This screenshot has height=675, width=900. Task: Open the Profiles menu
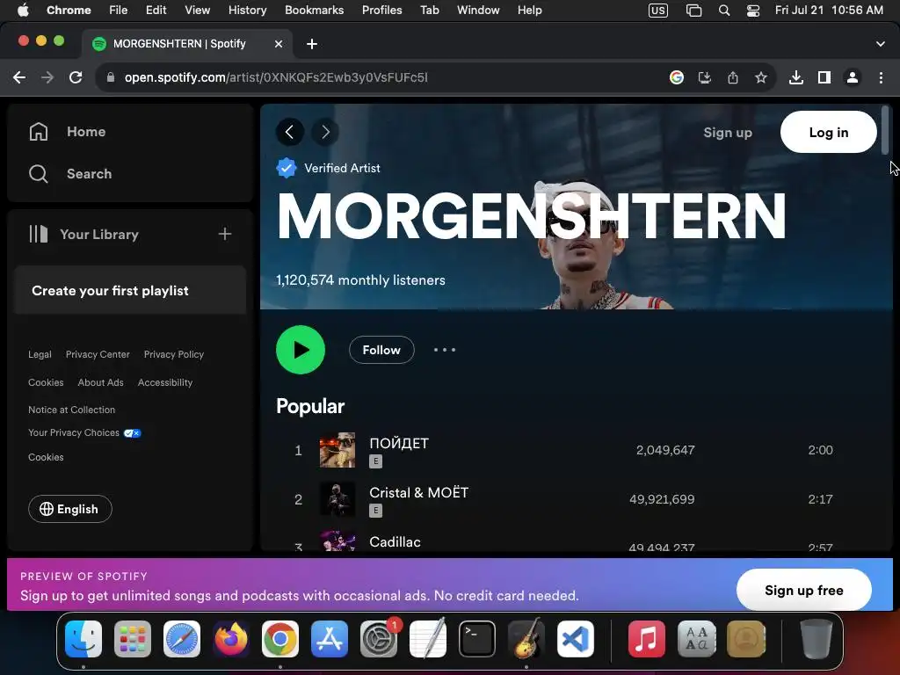click(381, 11)
